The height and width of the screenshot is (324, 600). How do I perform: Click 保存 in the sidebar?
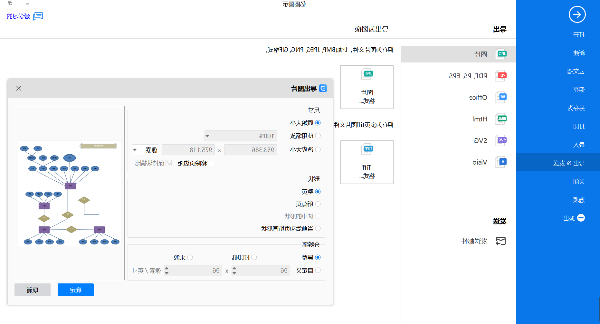558,90
